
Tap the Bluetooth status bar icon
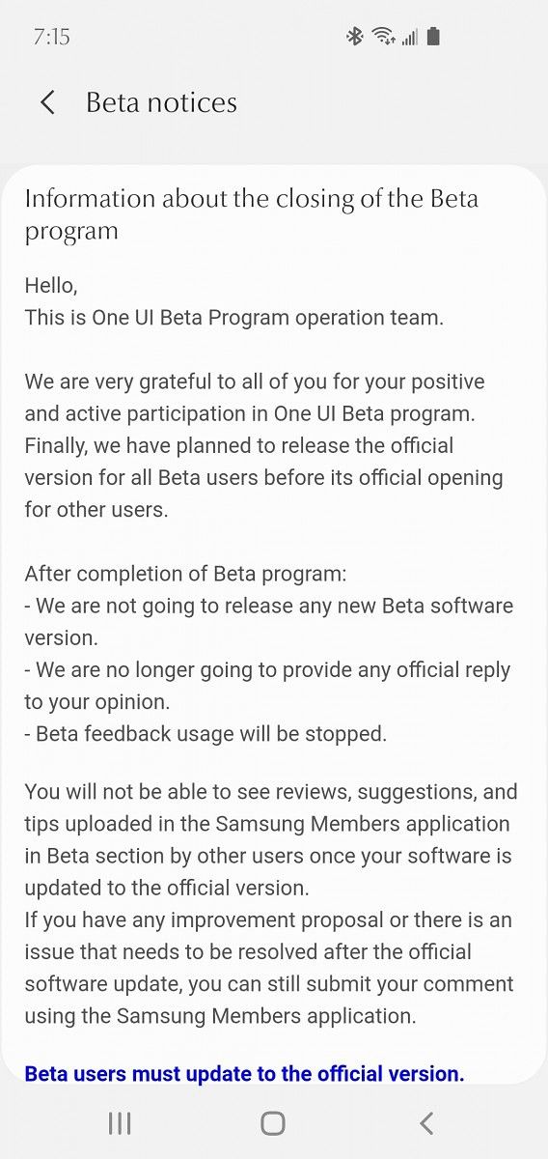pyautogui.click(x=354, y=37)
